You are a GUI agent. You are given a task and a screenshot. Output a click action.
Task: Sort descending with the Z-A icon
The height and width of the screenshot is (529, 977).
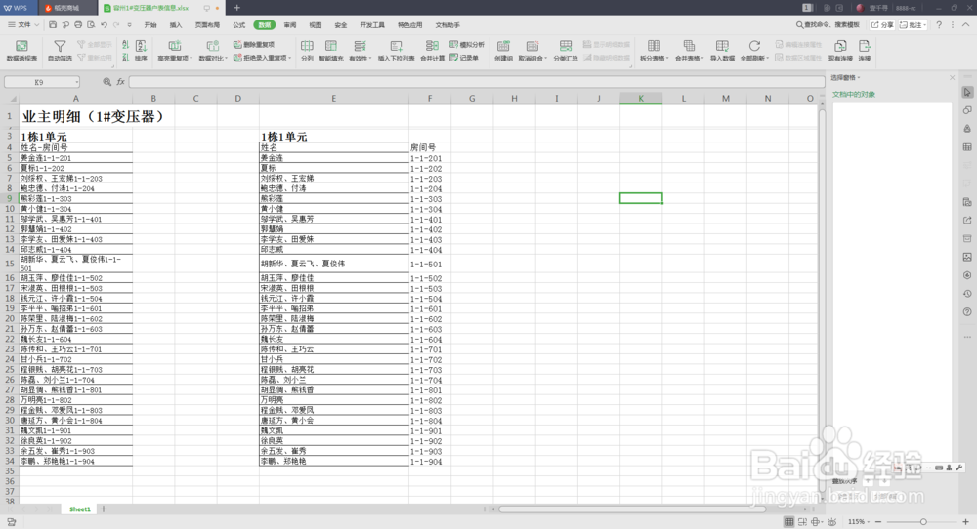125,58
